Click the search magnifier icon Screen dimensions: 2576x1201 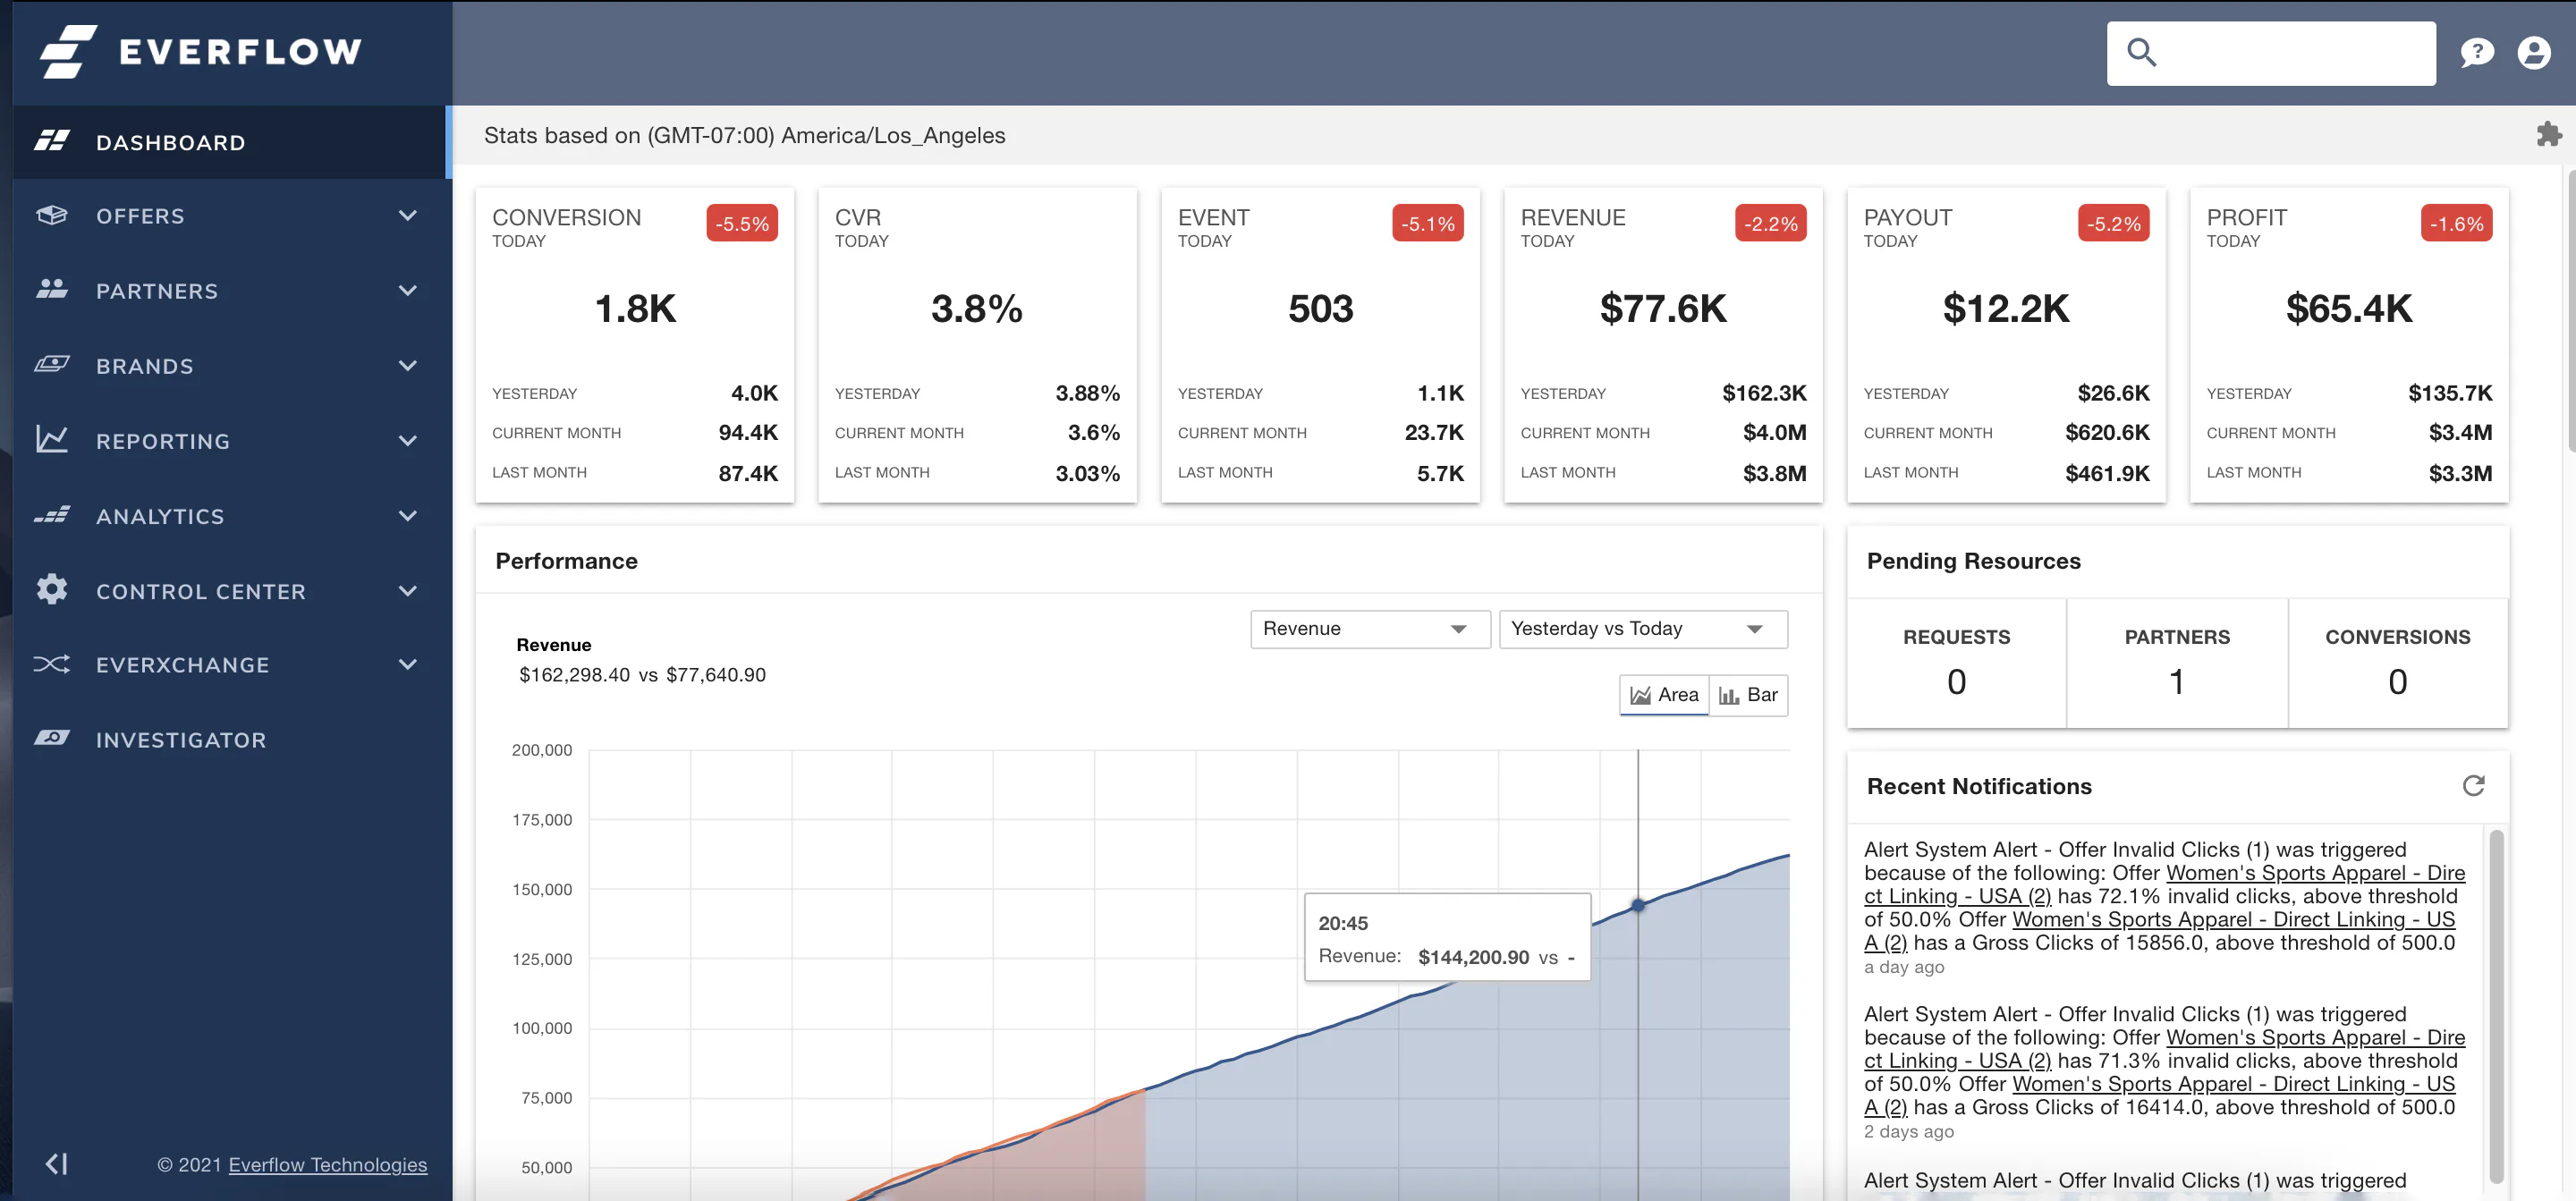[2141, 52]
